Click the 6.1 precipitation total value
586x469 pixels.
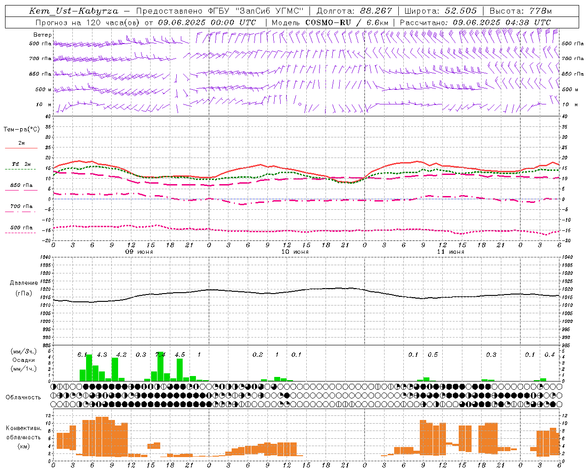[82, 354]
